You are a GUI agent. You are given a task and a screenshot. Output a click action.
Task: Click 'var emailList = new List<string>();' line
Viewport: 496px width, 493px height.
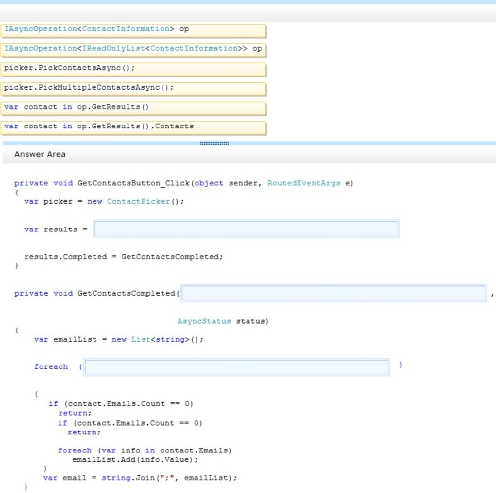pos(119,339)
